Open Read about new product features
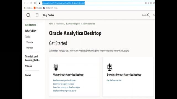Image resolution: width=177 pixels, height=99 pixels. [64, 80]
